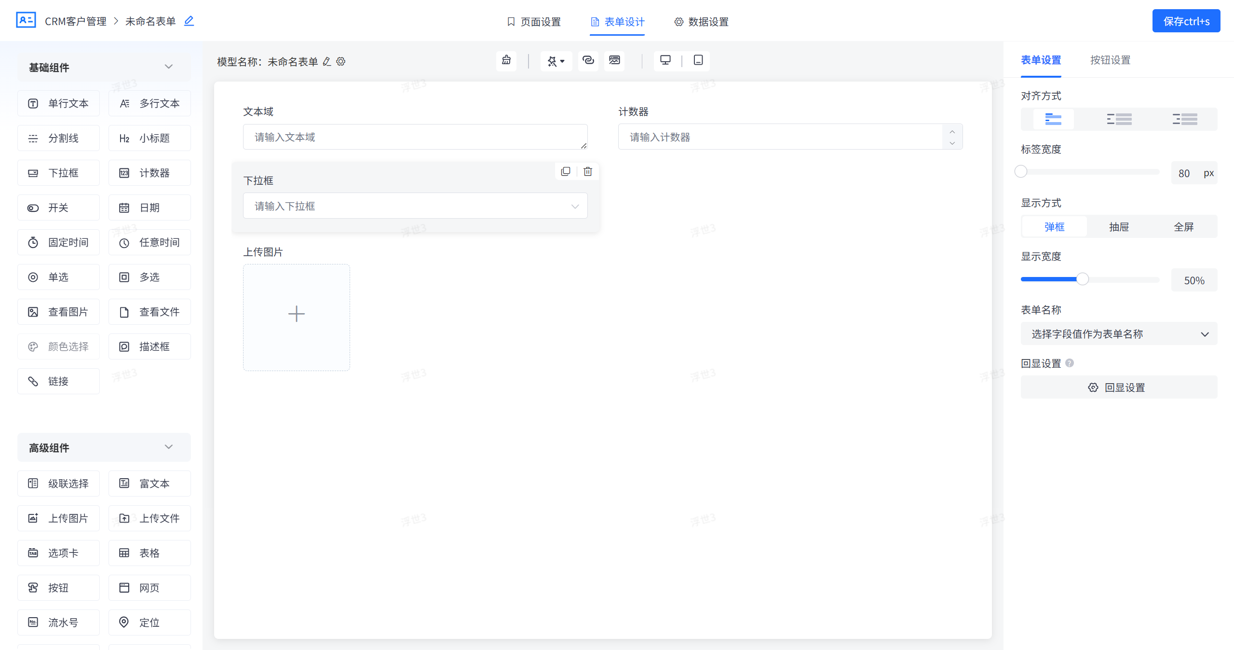1234x650 pixels.
Task: Add a 多选 component
Action: (150, 277)
